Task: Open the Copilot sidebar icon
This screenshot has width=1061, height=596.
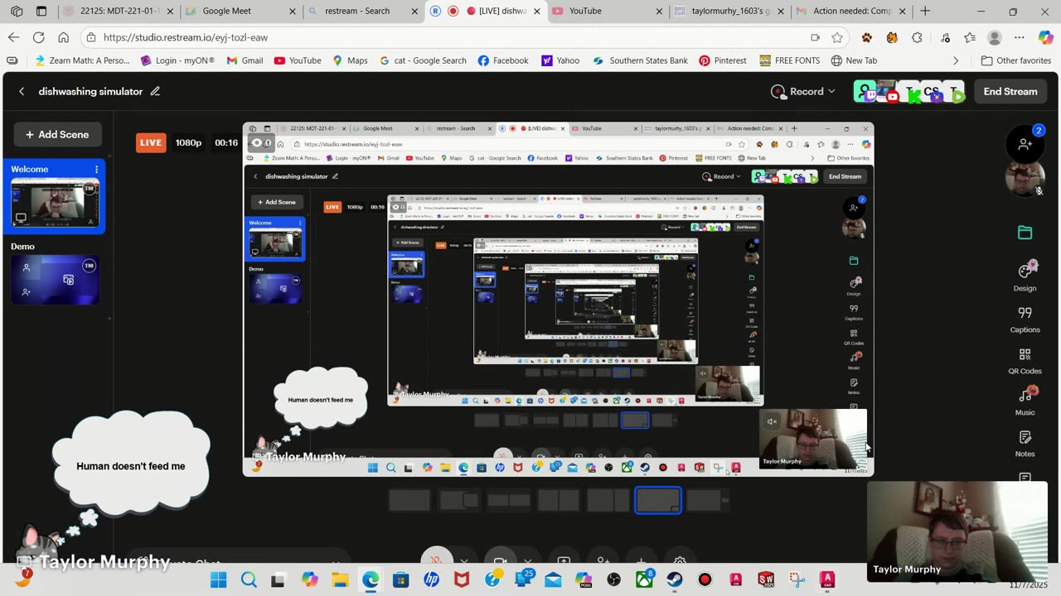Action: [x=1046, y=37]
